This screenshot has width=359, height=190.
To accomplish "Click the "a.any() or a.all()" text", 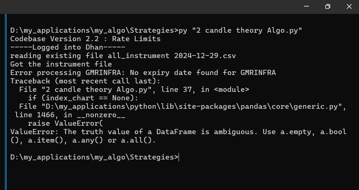I will (x=114, y=140).
